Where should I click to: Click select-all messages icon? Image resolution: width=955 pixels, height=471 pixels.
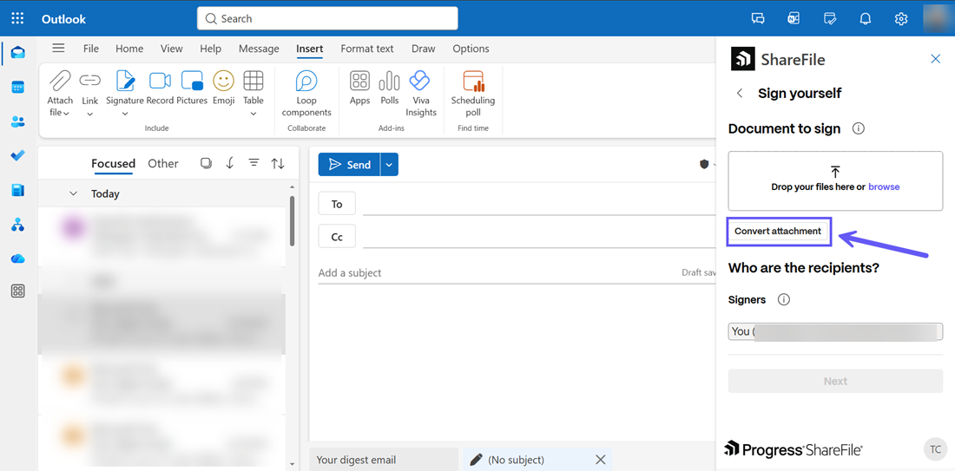click(x=206, y=163)
